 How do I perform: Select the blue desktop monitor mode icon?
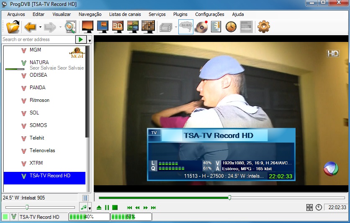click(x=103, y=27)
